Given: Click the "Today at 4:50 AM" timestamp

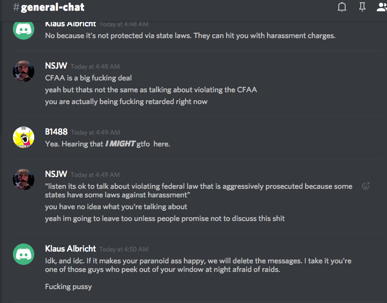Looking at the screenshot, I should tap(123, 249).
